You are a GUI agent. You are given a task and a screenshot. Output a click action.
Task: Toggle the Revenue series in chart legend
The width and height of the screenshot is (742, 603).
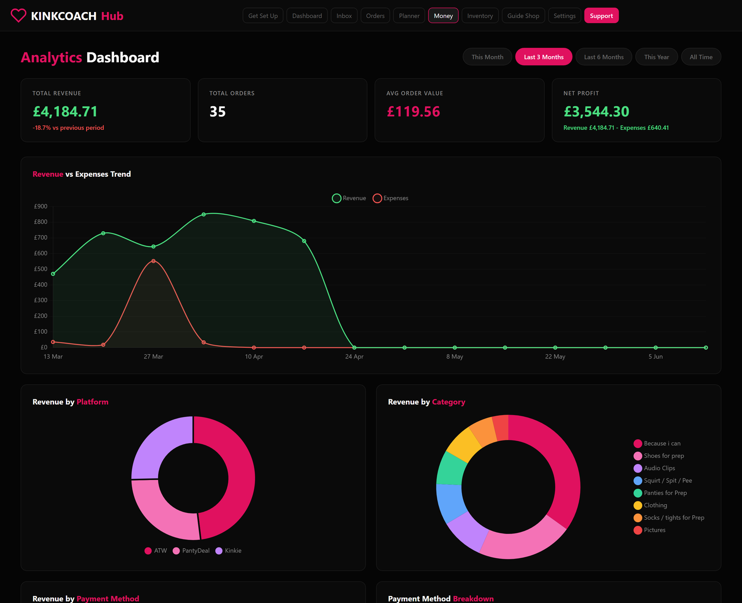[x=349, y=198]
